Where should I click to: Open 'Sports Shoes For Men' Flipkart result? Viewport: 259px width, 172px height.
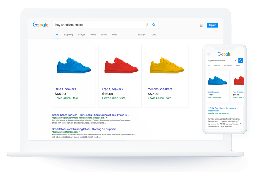[91, 115]
